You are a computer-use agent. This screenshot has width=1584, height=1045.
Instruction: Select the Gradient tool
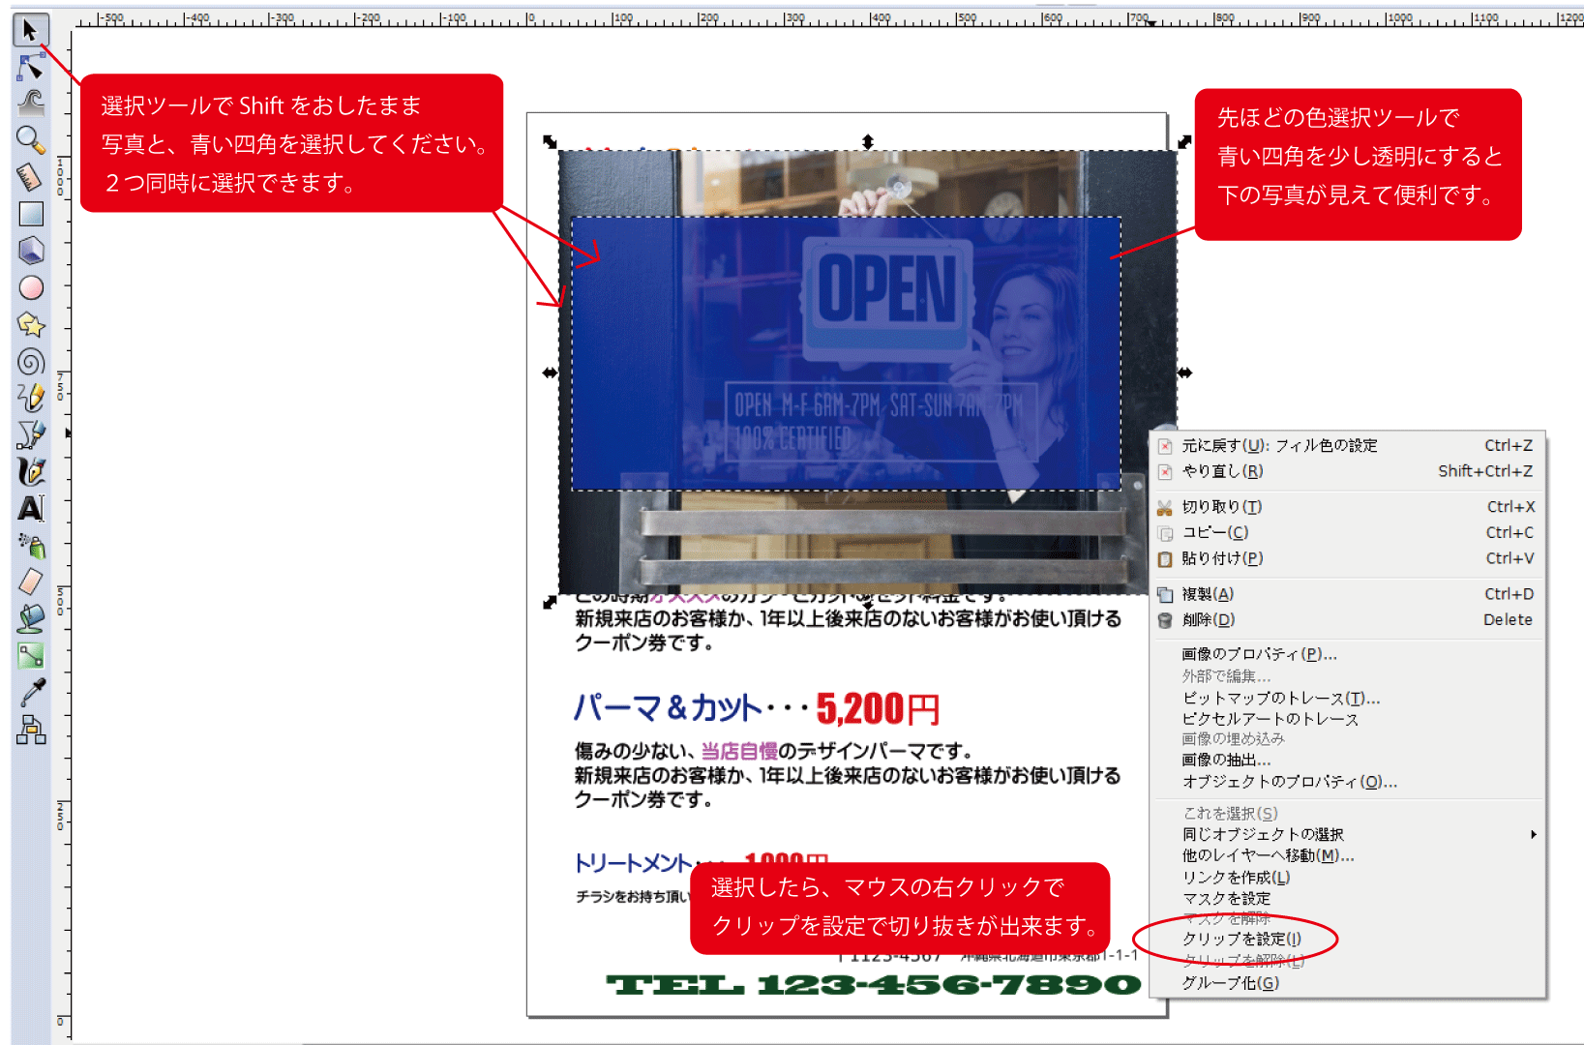30,655
